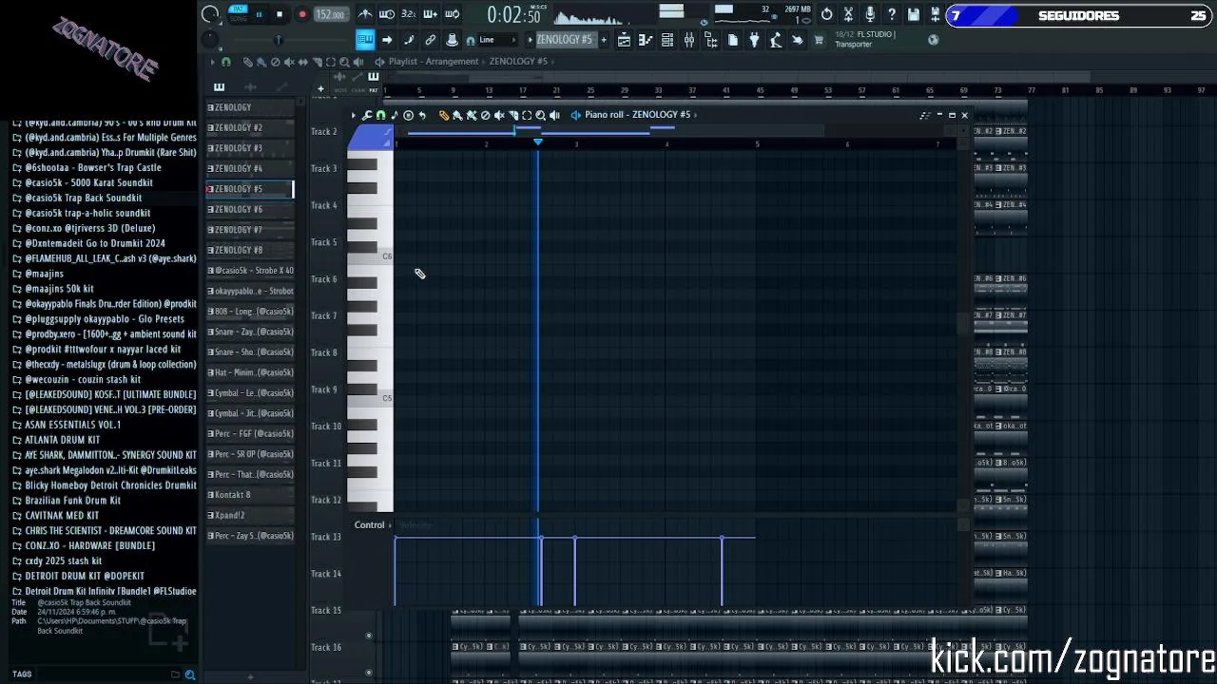Open the piano roll wrench tools menu

367,115
